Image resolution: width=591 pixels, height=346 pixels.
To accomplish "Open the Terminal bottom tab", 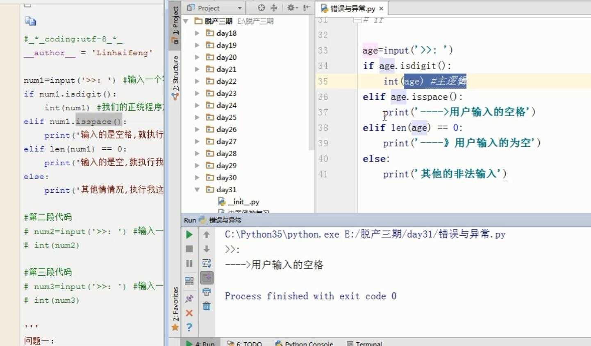I will (x=364, y=343).
